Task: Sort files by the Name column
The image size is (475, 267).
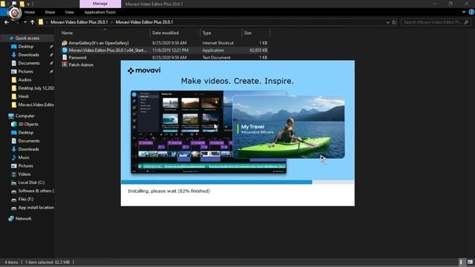Action: click(68, 33)
